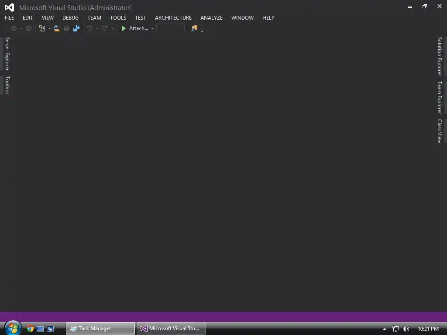
Task: Open the WINDOW menu
Action: (242, 17)
